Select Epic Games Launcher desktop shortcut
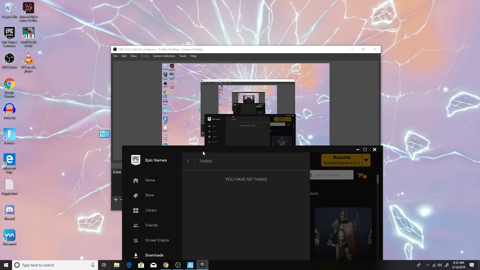The image size is (480, 270). 9,37
